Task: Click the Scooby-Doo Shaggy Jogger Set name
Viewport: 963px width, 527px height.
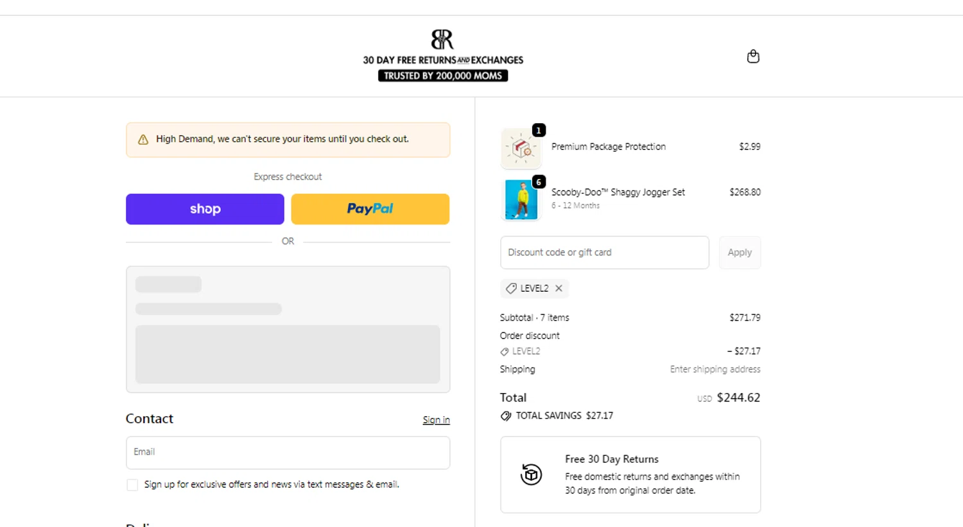Action: (618, 192)
